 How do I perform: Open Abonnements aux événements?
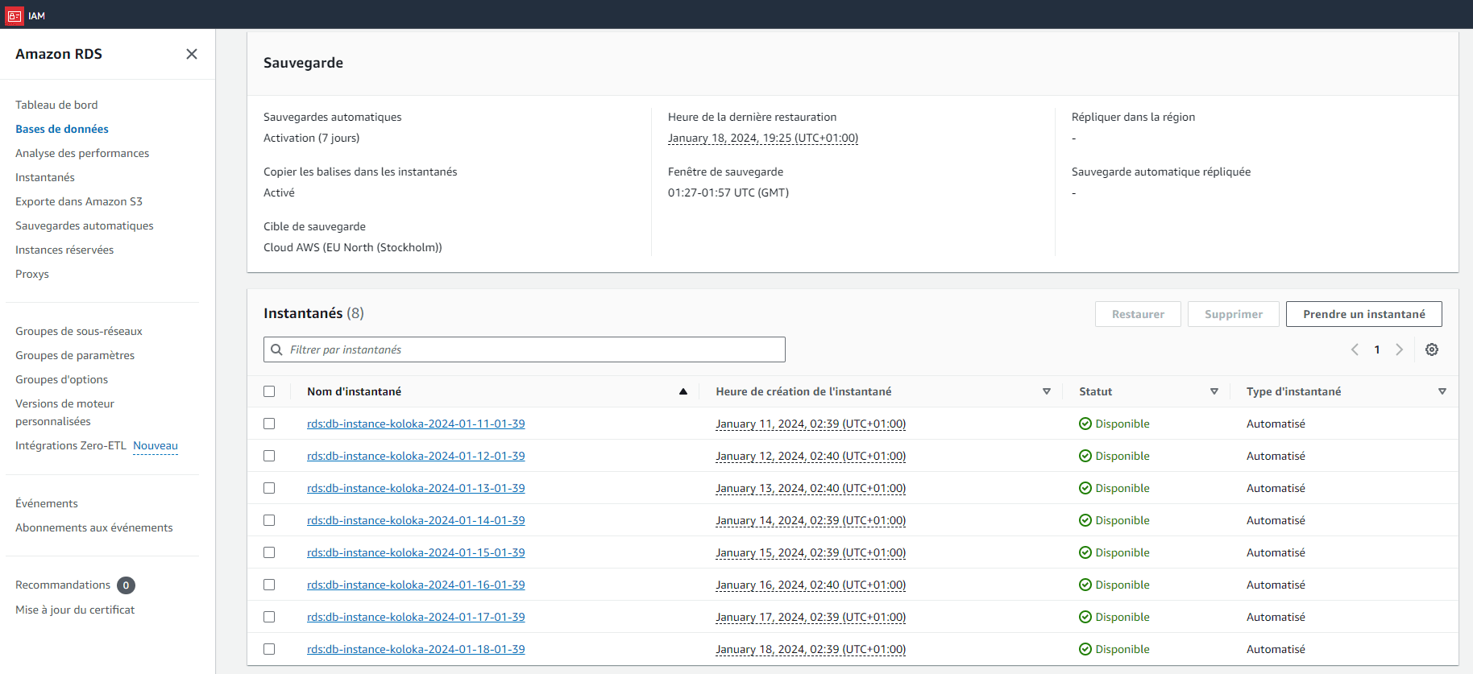(x=94, y=527)
